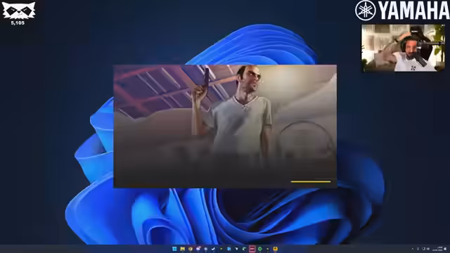Open the blue Outlook-style taskbar icon

point(229,249)
